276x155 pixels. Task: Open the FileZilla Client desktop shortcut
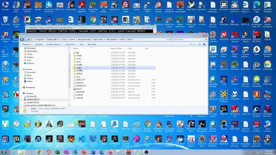[125, 7]
